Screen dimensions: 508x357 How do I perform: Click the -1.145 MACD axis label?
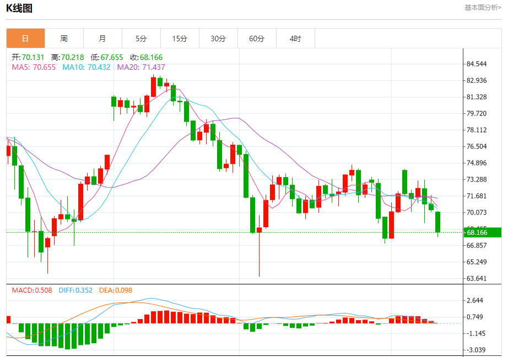click(475, 333)
